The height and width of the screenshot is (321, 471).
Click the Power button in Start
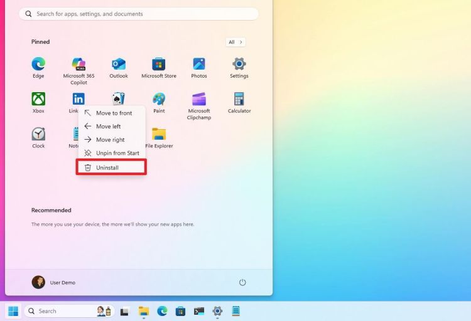pos(243,282)
